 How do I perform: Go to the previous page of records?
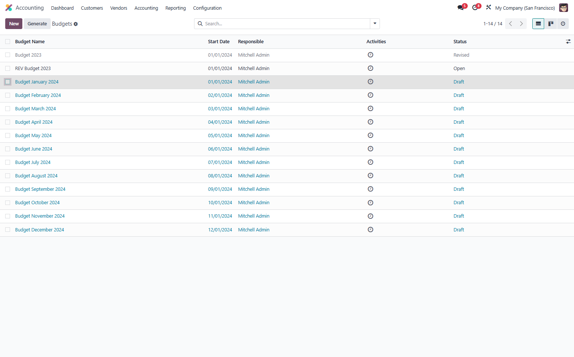click(511, 23)
